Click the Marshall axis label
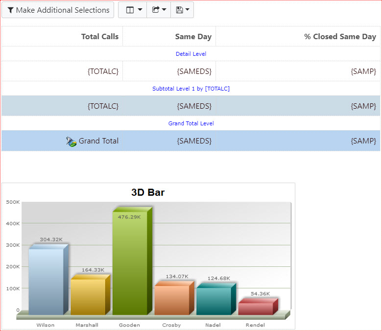The width and height of the screenshot is (382, 331). click(x=87, y=325)
